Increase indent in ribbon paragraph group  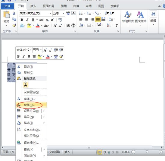point(112,13)
